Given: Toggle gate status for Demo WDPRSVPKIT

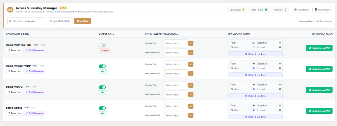Looking at the screenshot, I should point(102,45).
